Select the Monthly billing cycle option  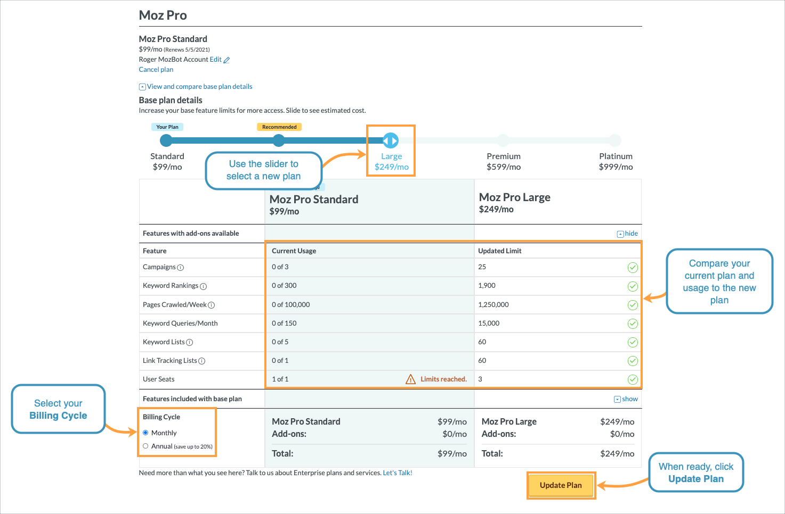pyautogui.click(x=145, y=433)
